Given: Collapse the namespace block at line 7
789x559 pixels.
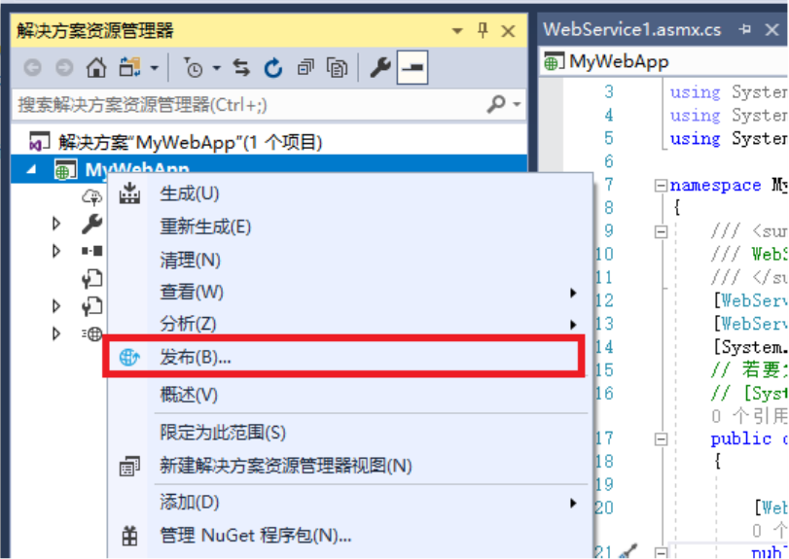Looking at the screenshot, I should (x=661, y=186).
